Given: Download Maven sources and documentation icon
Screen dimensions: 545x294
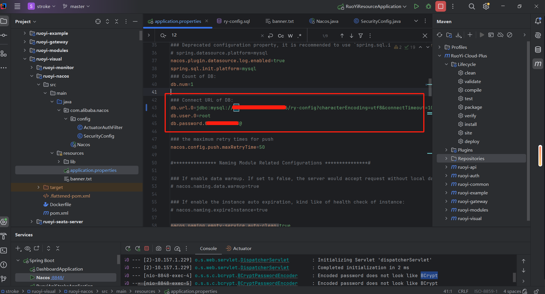Looking at the screenshot, I should [x=458, y=35].
